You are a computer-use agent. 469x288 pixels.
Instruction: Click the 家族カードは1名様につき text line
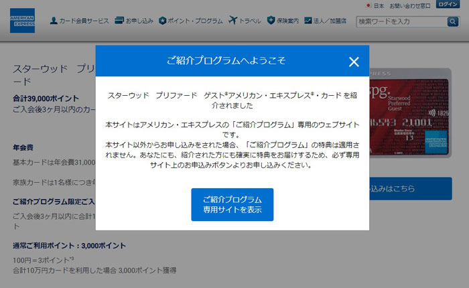click(x=54, y=182)
